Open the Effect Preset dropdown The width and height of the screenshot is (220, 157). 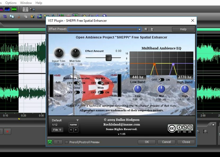[139, 29]
